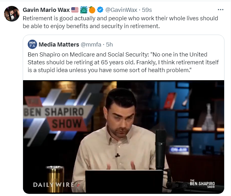
Task: Click the American flag emoji in name
Action: point(75,10)
